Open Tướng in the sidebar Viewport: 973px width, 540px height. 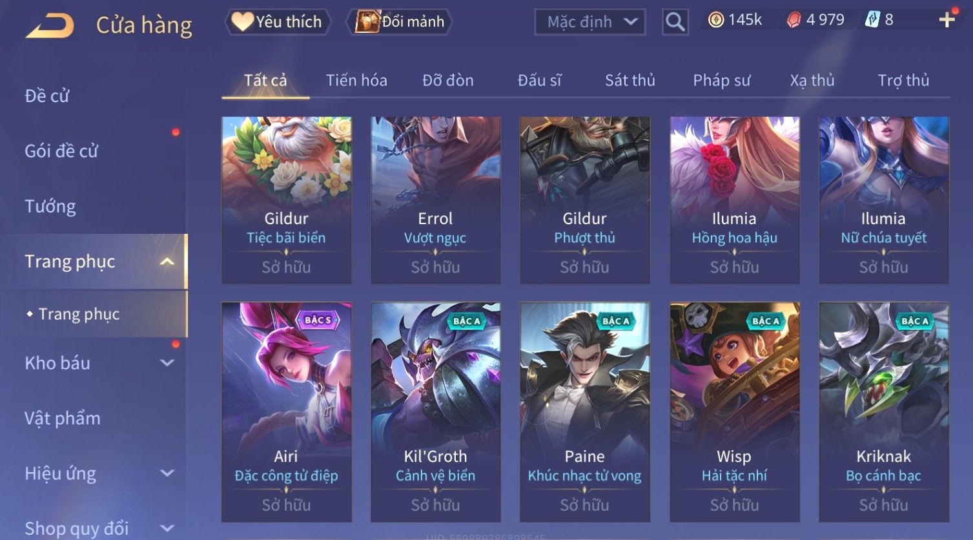tap(50, 207)
